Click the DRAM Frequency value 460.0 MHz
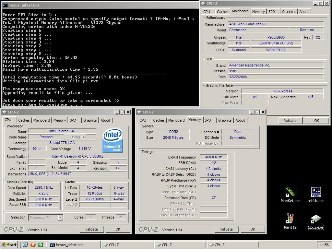 pyautogui.click(x=213, y=157)
